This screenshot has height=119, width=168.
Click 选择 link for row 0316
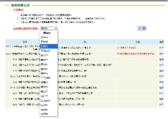161,87
